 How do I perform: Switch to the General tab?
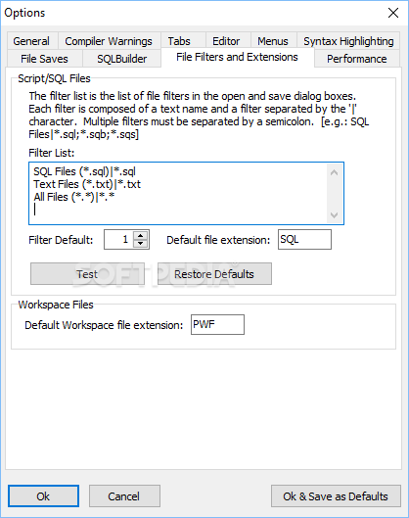31,41
